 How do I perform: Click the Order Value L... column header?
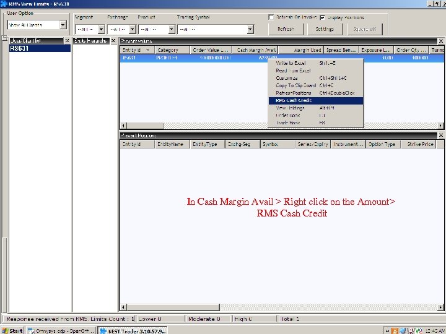[211, 50]
